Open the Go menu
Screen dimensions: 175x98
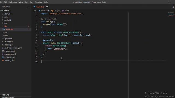point(26,2)
